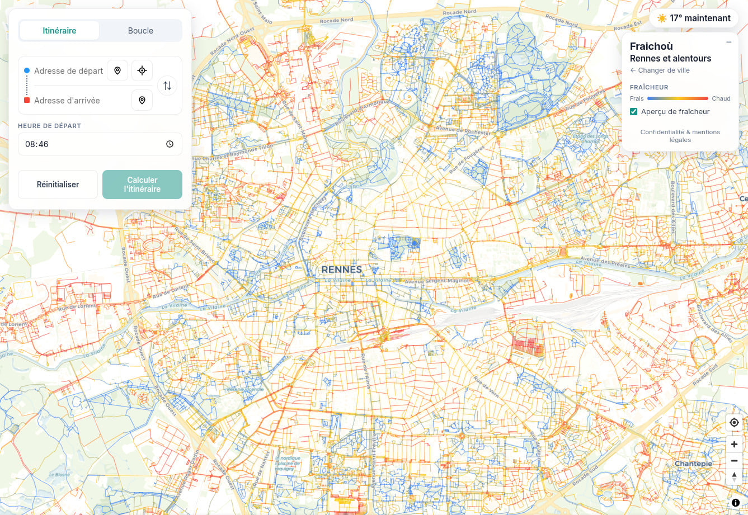This screenshot has width=748, height=515.
Task: Zoom out of the map
Action: coord(734,461)
